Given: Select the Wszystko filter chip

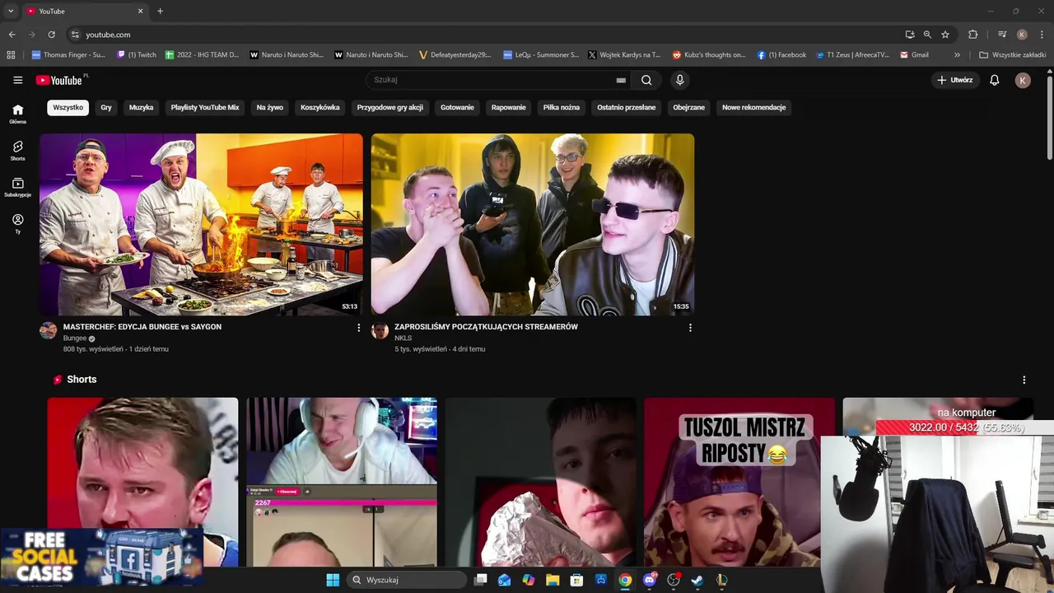Looking at the screenshot, I should (x=68, y=107).
